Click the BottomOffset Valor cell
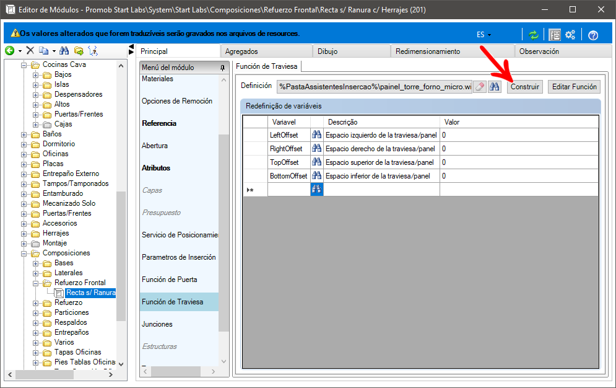The height and width of the screenshot is (388, 616). [x=519, y=176]
